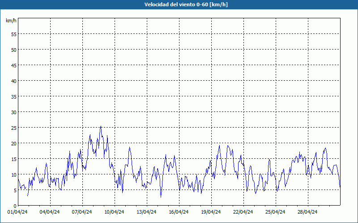Screen dimensions: 358x223
Task: Click the '40' y-axis label
Action: 14,81
